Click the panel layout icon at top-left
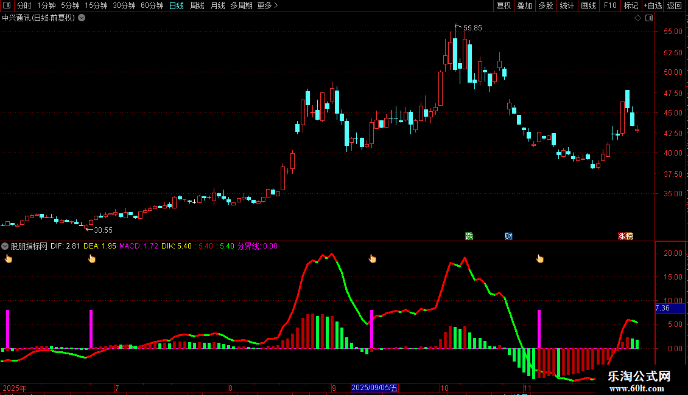The width and height of the screenshot is (688, 395). [7, 5]
